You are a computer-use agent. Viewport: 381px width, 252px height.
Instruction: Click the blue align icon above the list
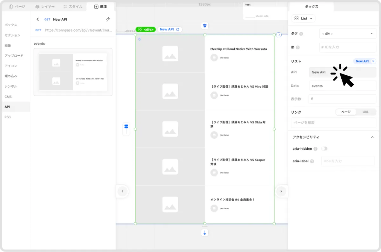coord(205,26)
